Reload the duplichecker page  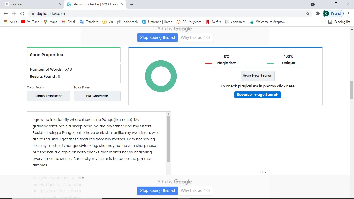(x=22, y=13)
